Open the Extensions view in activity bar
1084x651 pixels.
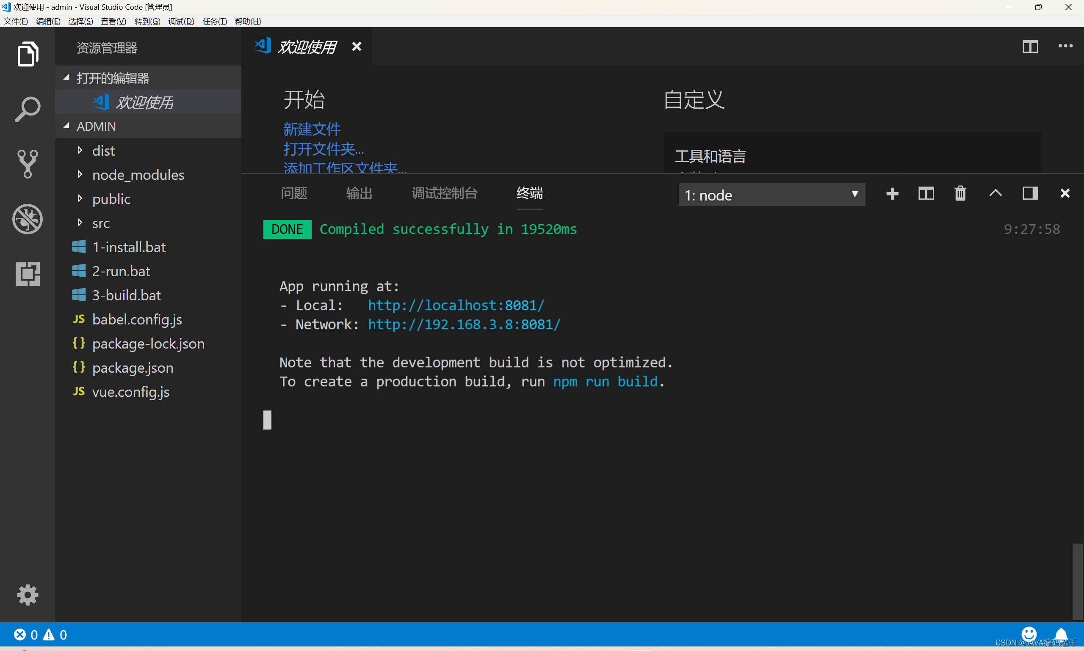point(28,274)
